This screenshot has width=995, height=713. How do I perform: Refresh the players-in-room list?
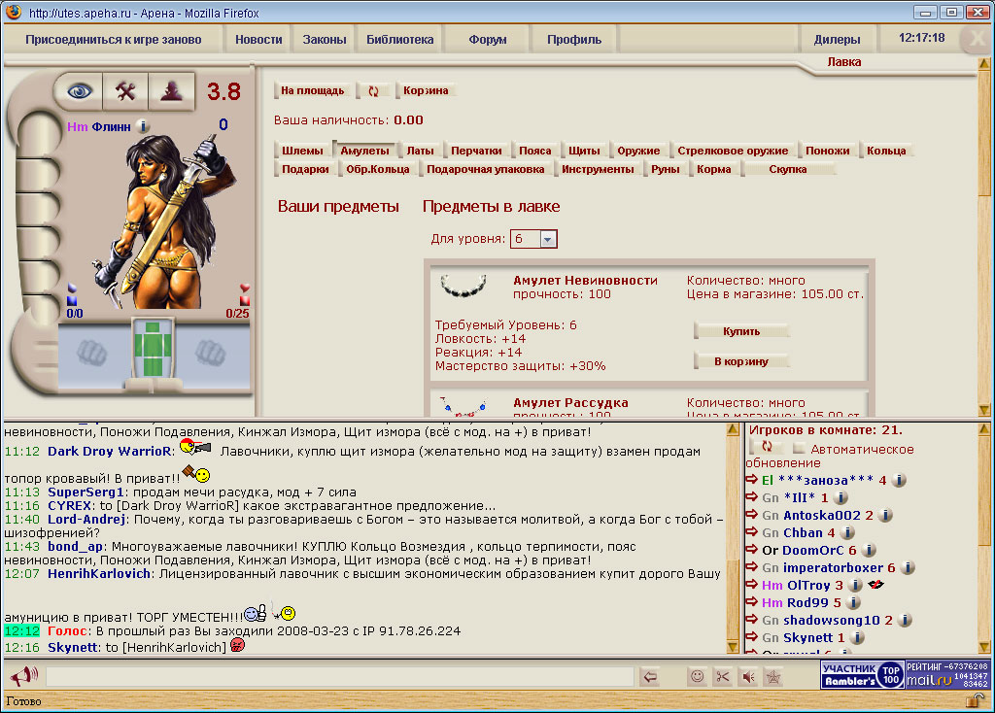(767, 447)
